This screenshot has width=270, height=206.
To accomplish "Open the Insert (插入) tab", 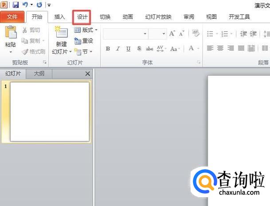I will (x=59, y=17).
